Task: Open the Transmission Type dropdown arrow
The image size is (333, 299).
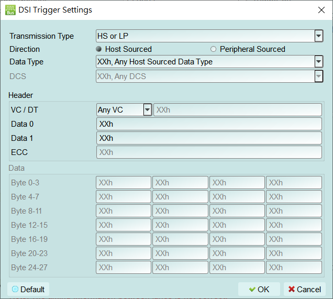Action: tap(318, 36)
